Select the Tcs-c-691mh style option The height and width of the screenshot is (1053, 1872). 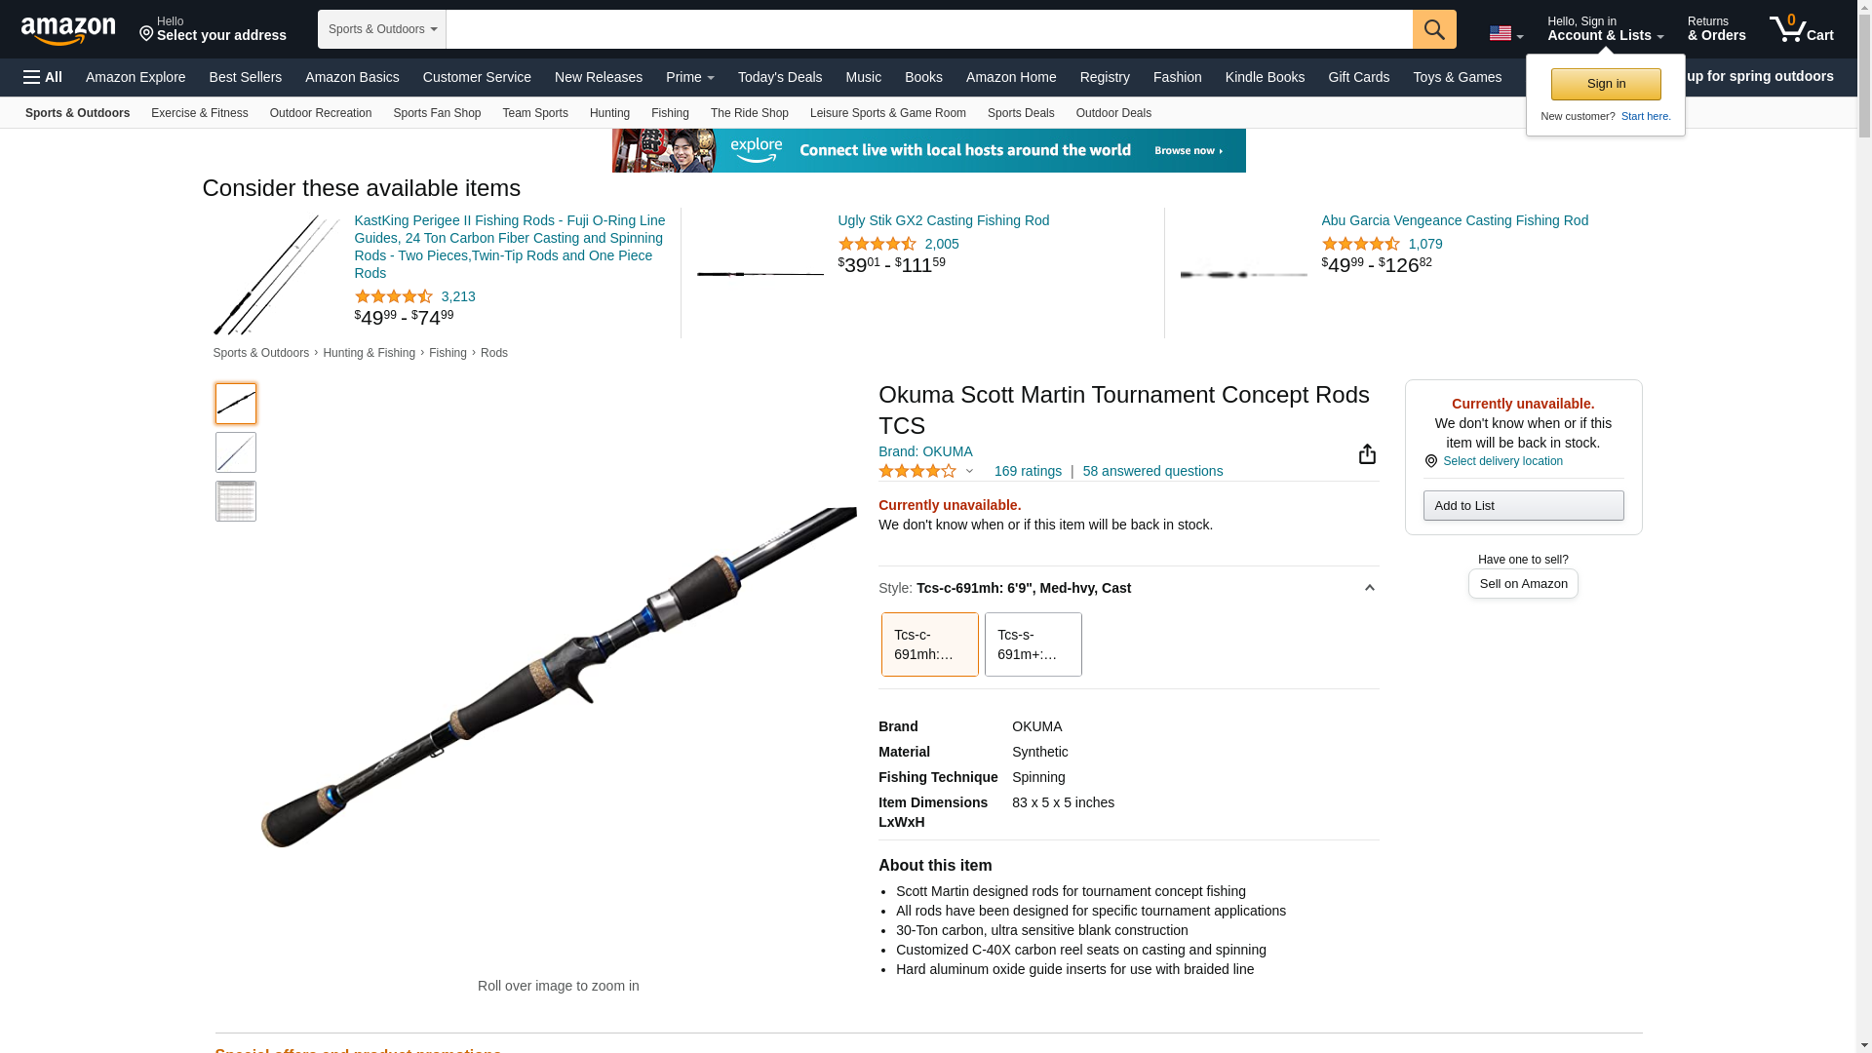click(929, 644)
